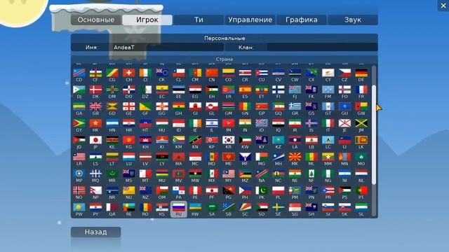Open the Игрок tab
Viewport: 449px width, 252px height.
[x=147, y=20]
